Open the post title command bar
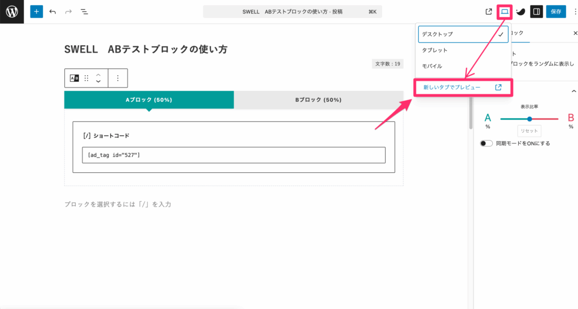 pos(292,12)
